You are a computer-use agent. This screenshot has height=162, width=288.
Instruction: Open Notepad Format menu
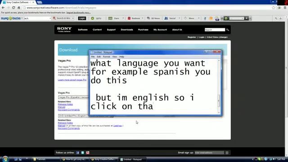106,57
